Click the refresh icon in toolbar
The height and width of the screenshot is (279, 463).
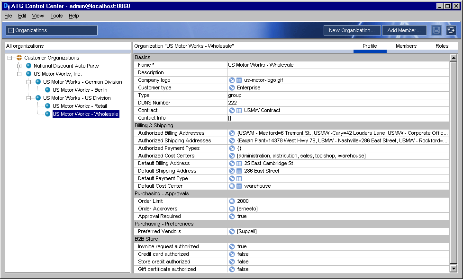click(451, 30)
